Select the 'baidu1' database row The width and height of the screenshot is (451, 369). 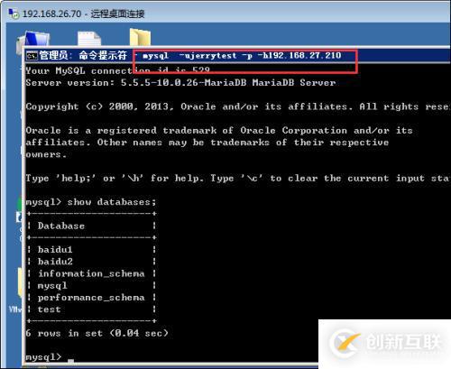(91, 250)
